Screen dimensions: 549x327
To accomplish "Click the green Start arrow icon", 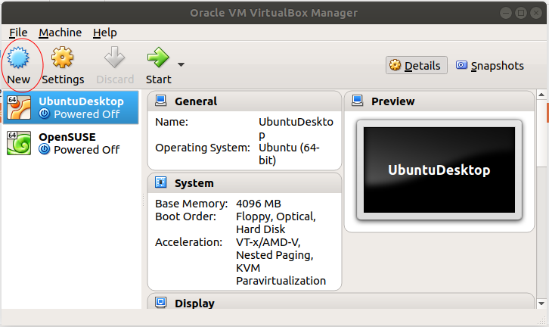I will (x=158, y=57).
